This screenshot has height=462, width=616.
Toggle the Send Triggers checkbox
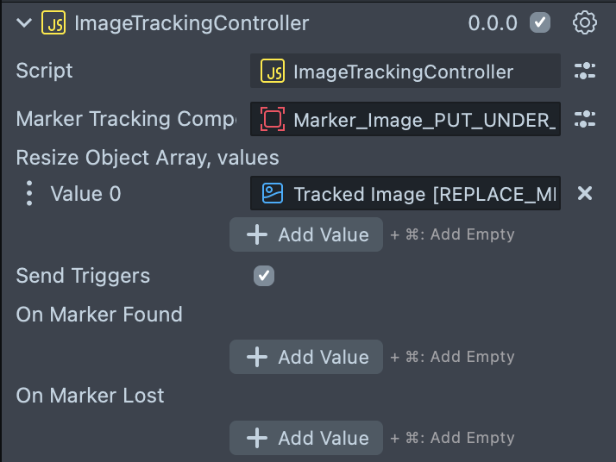tap(264, 276)
